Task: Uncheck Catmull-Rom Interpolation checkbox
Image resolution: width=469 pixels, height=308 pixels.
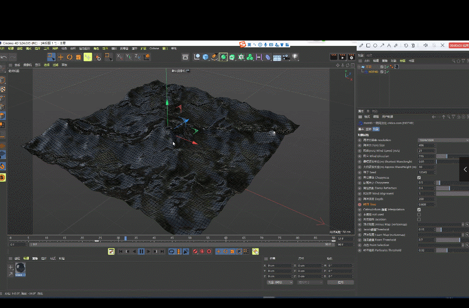Action: tap(419, 209)
